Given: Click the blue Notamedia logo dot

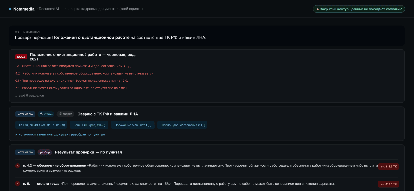Looking at the screenshot, I should click(x=10, y=9).
